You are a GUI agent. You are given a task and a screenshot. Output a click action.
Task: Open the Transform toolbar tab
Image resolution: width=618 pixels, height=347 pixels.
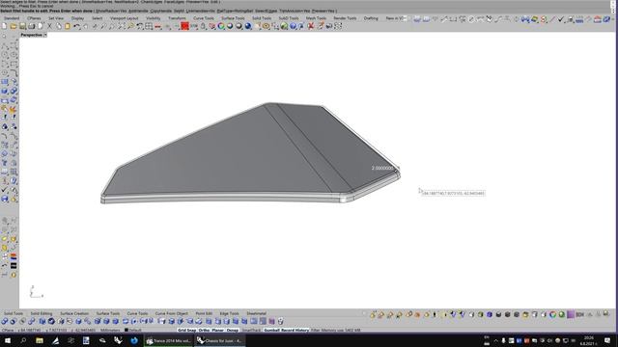[177, 18]
